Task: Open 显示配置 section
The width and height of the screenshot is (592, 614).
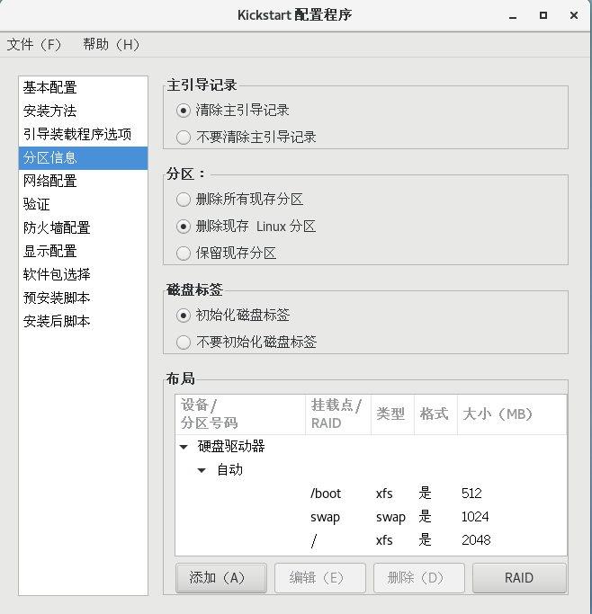Action: pos(83,251)
